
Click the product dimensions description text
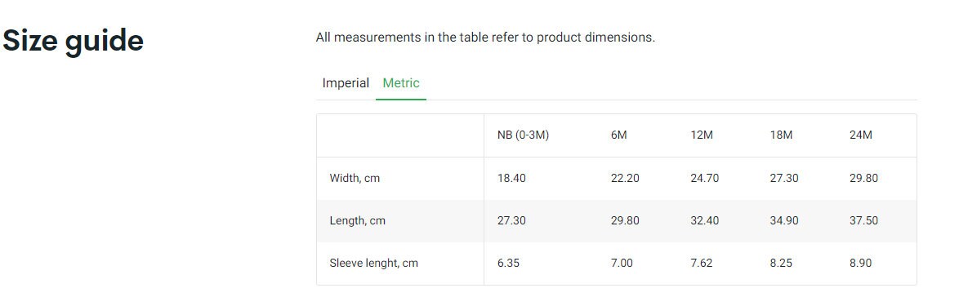[x=485, y=38]
